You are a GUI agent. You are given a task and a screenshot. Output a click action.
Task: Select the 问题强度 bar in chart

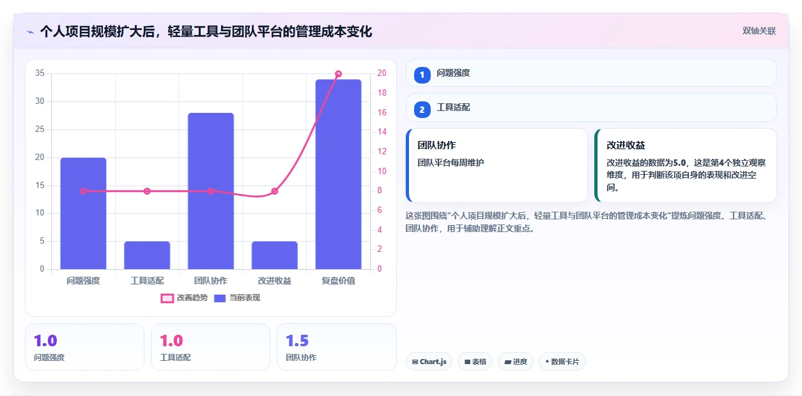(83, 213)
